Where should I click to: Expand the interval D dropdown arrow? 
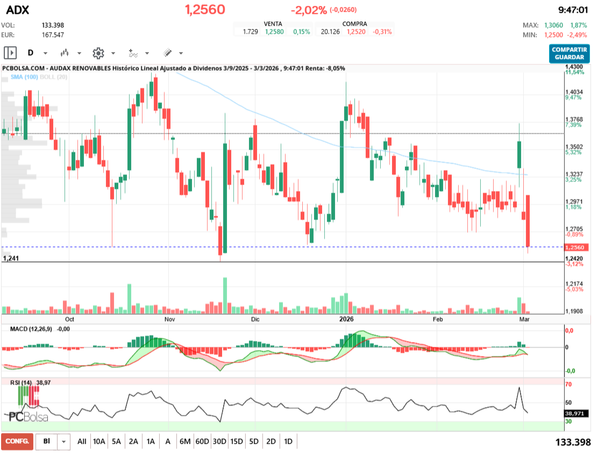(x=45, y=53)
